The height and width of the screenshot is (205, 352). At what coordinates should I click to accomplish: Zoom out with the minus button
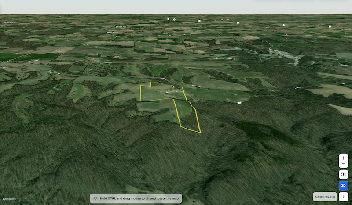pyautogui.click(x=344, y=164)
